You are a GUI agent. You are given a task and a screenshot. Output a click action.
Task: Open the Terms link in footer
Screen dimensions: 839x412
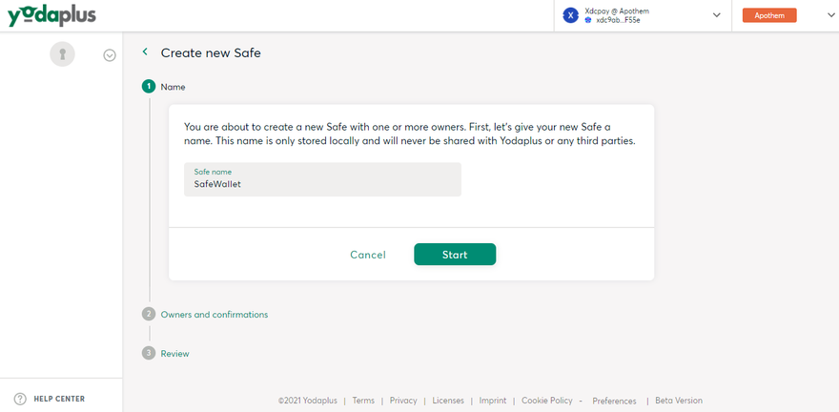(x=363, y=401)
